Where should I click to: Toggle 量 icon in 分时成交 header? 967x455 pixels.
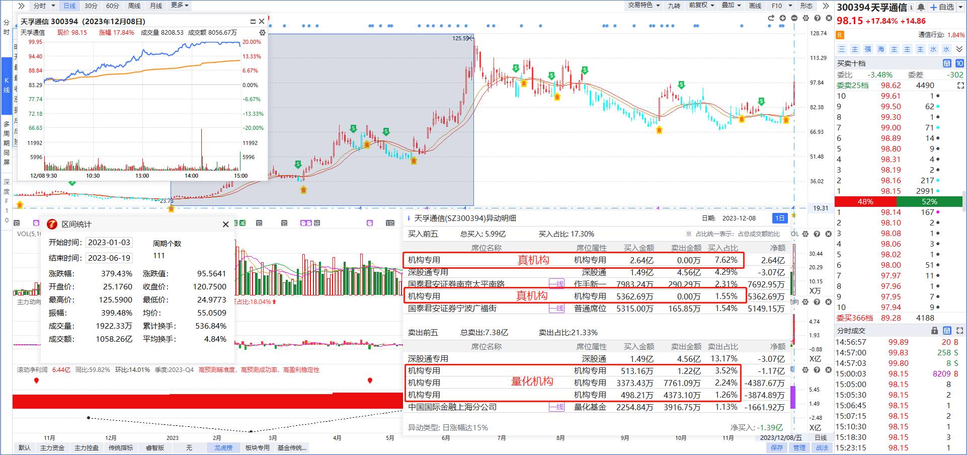pos(947,331)
